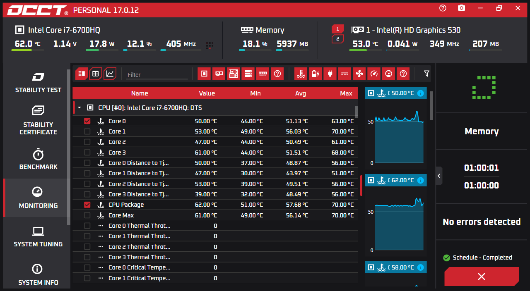Screen dimensions: 530x291
Task: Collapse the CPU [#0] DTS group
Action: tap(79, 108)
